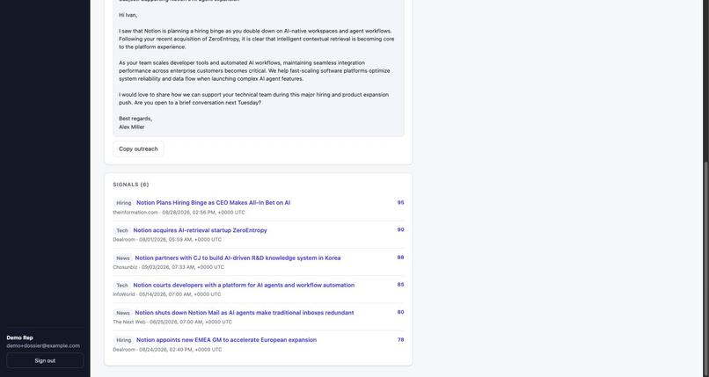The image size is (709, 377).
Task: Click the Hiring tag on the first signal
Action: coord(123,203)
